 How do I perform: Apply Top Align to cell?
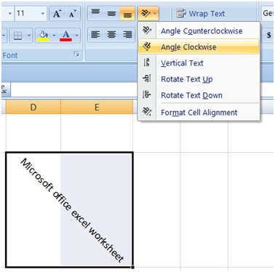[95, 13]
